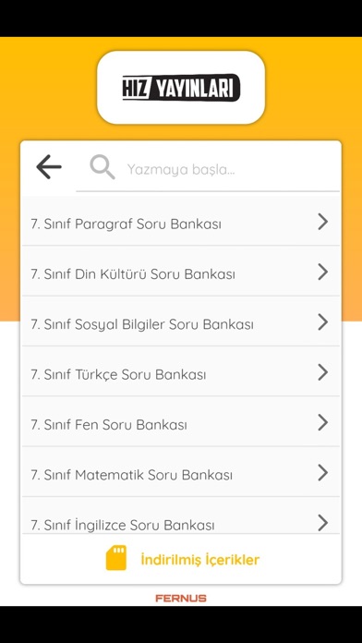Open 7. Sınıf Paragraf Soru Bankası
The height and width of the screenshot is (643, 362).
coord(181,222)
